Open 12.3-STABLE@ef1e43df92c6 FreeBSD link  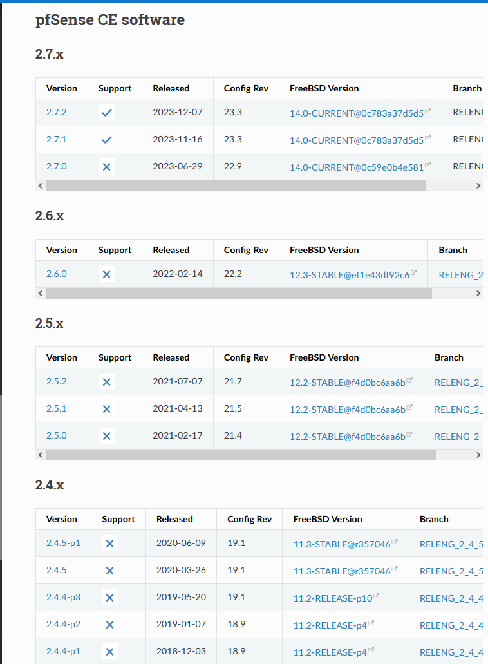click(x=353, y=275)
